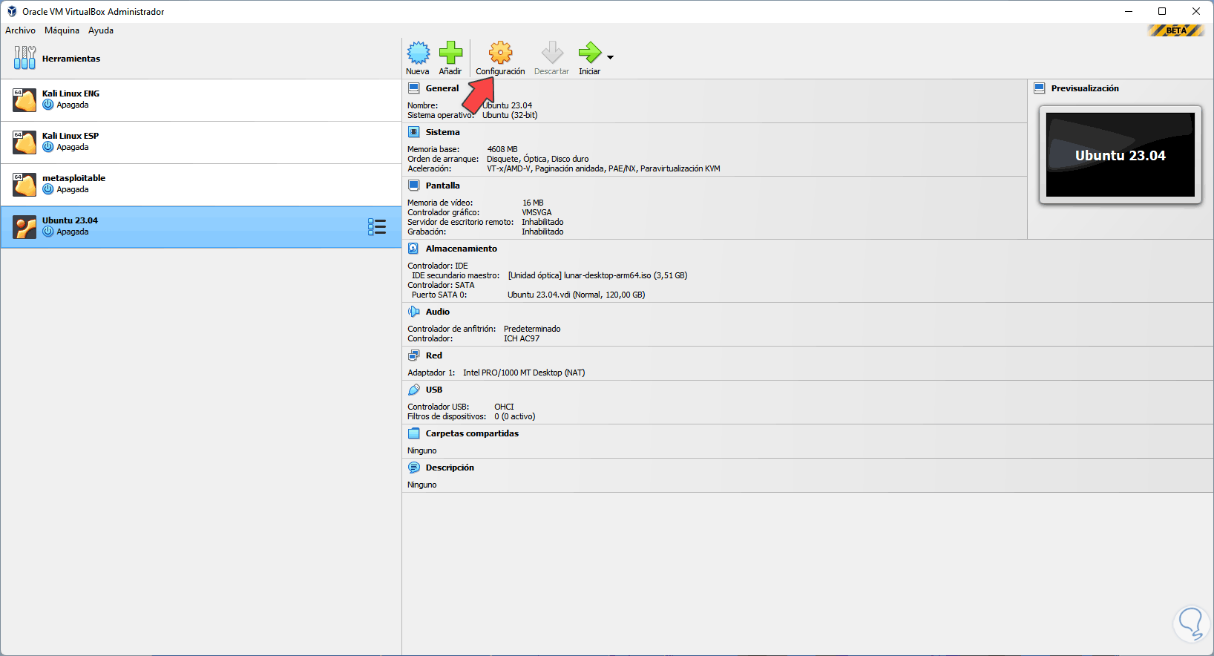Click the BETA badge

1175,30
